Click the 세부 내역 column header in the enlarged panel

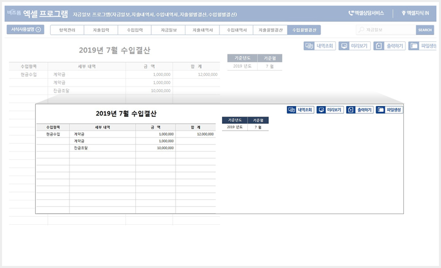click(x=103, y=127)
